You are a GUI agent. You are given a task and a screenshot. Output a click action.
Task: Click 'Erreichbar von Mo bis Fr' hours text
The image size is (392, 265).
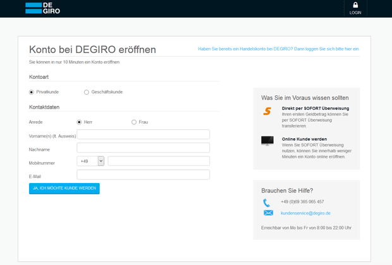(x=306, y=228)
